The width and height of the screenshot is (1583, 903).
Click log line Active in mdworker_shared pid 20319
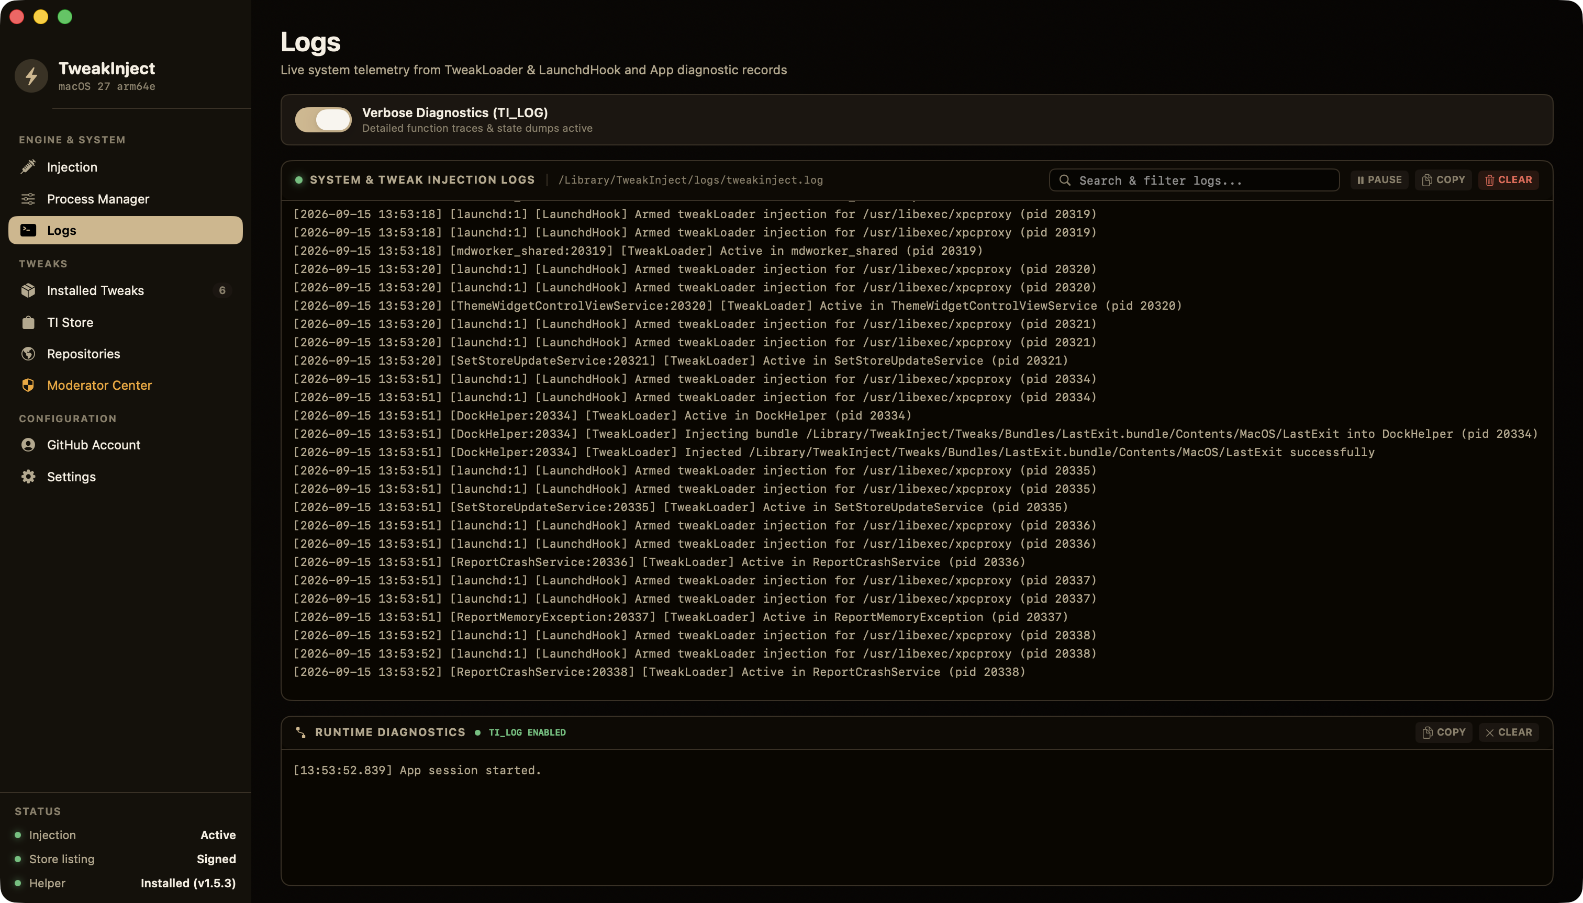638,251
